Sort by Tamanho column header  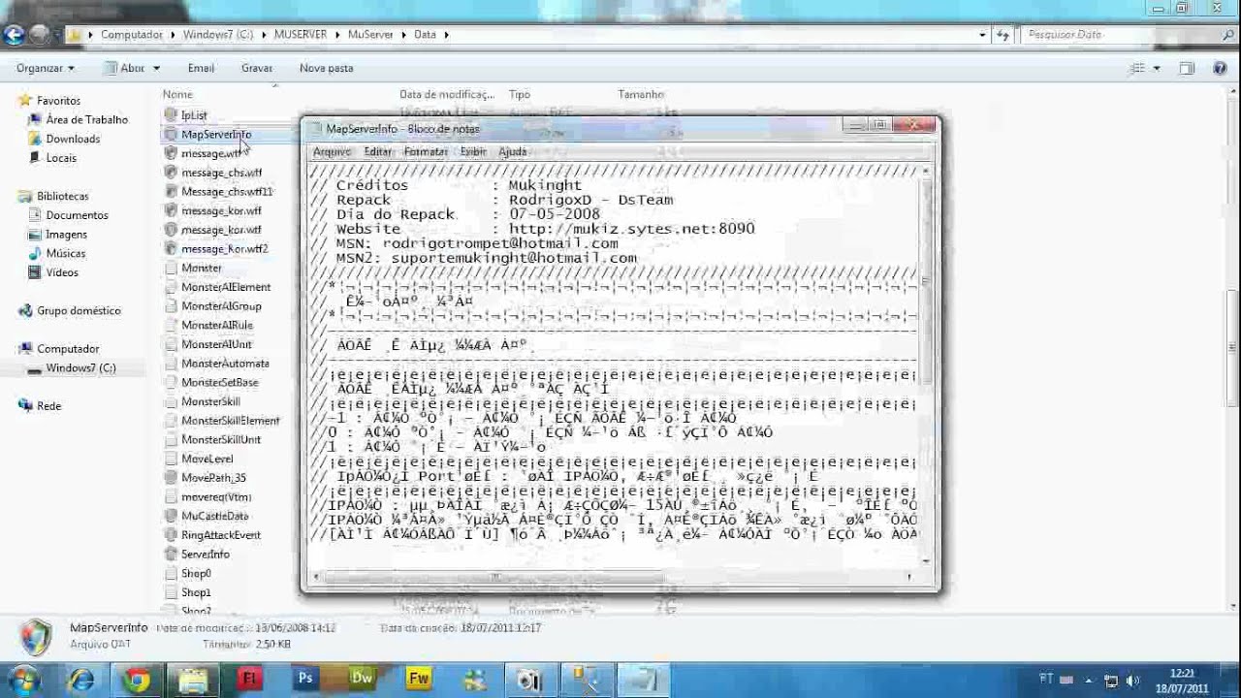641,94
